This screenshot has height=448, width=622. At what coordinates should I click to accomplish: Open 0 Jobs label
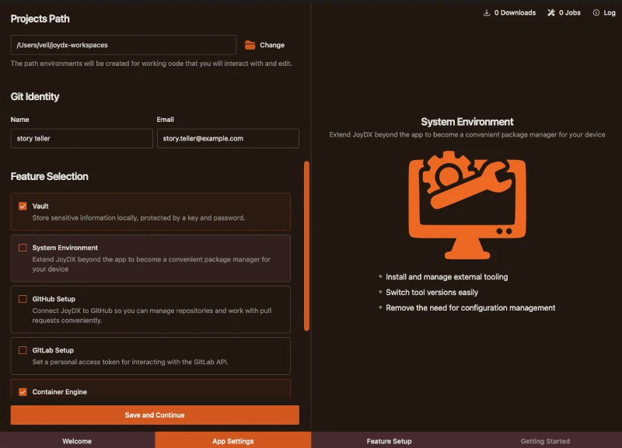coord(570,12)
